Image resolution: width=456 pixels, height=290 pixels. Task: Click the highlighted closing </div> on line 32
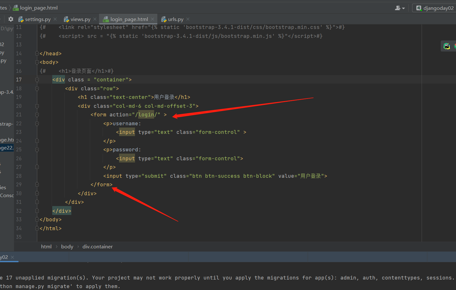[62, 211]
